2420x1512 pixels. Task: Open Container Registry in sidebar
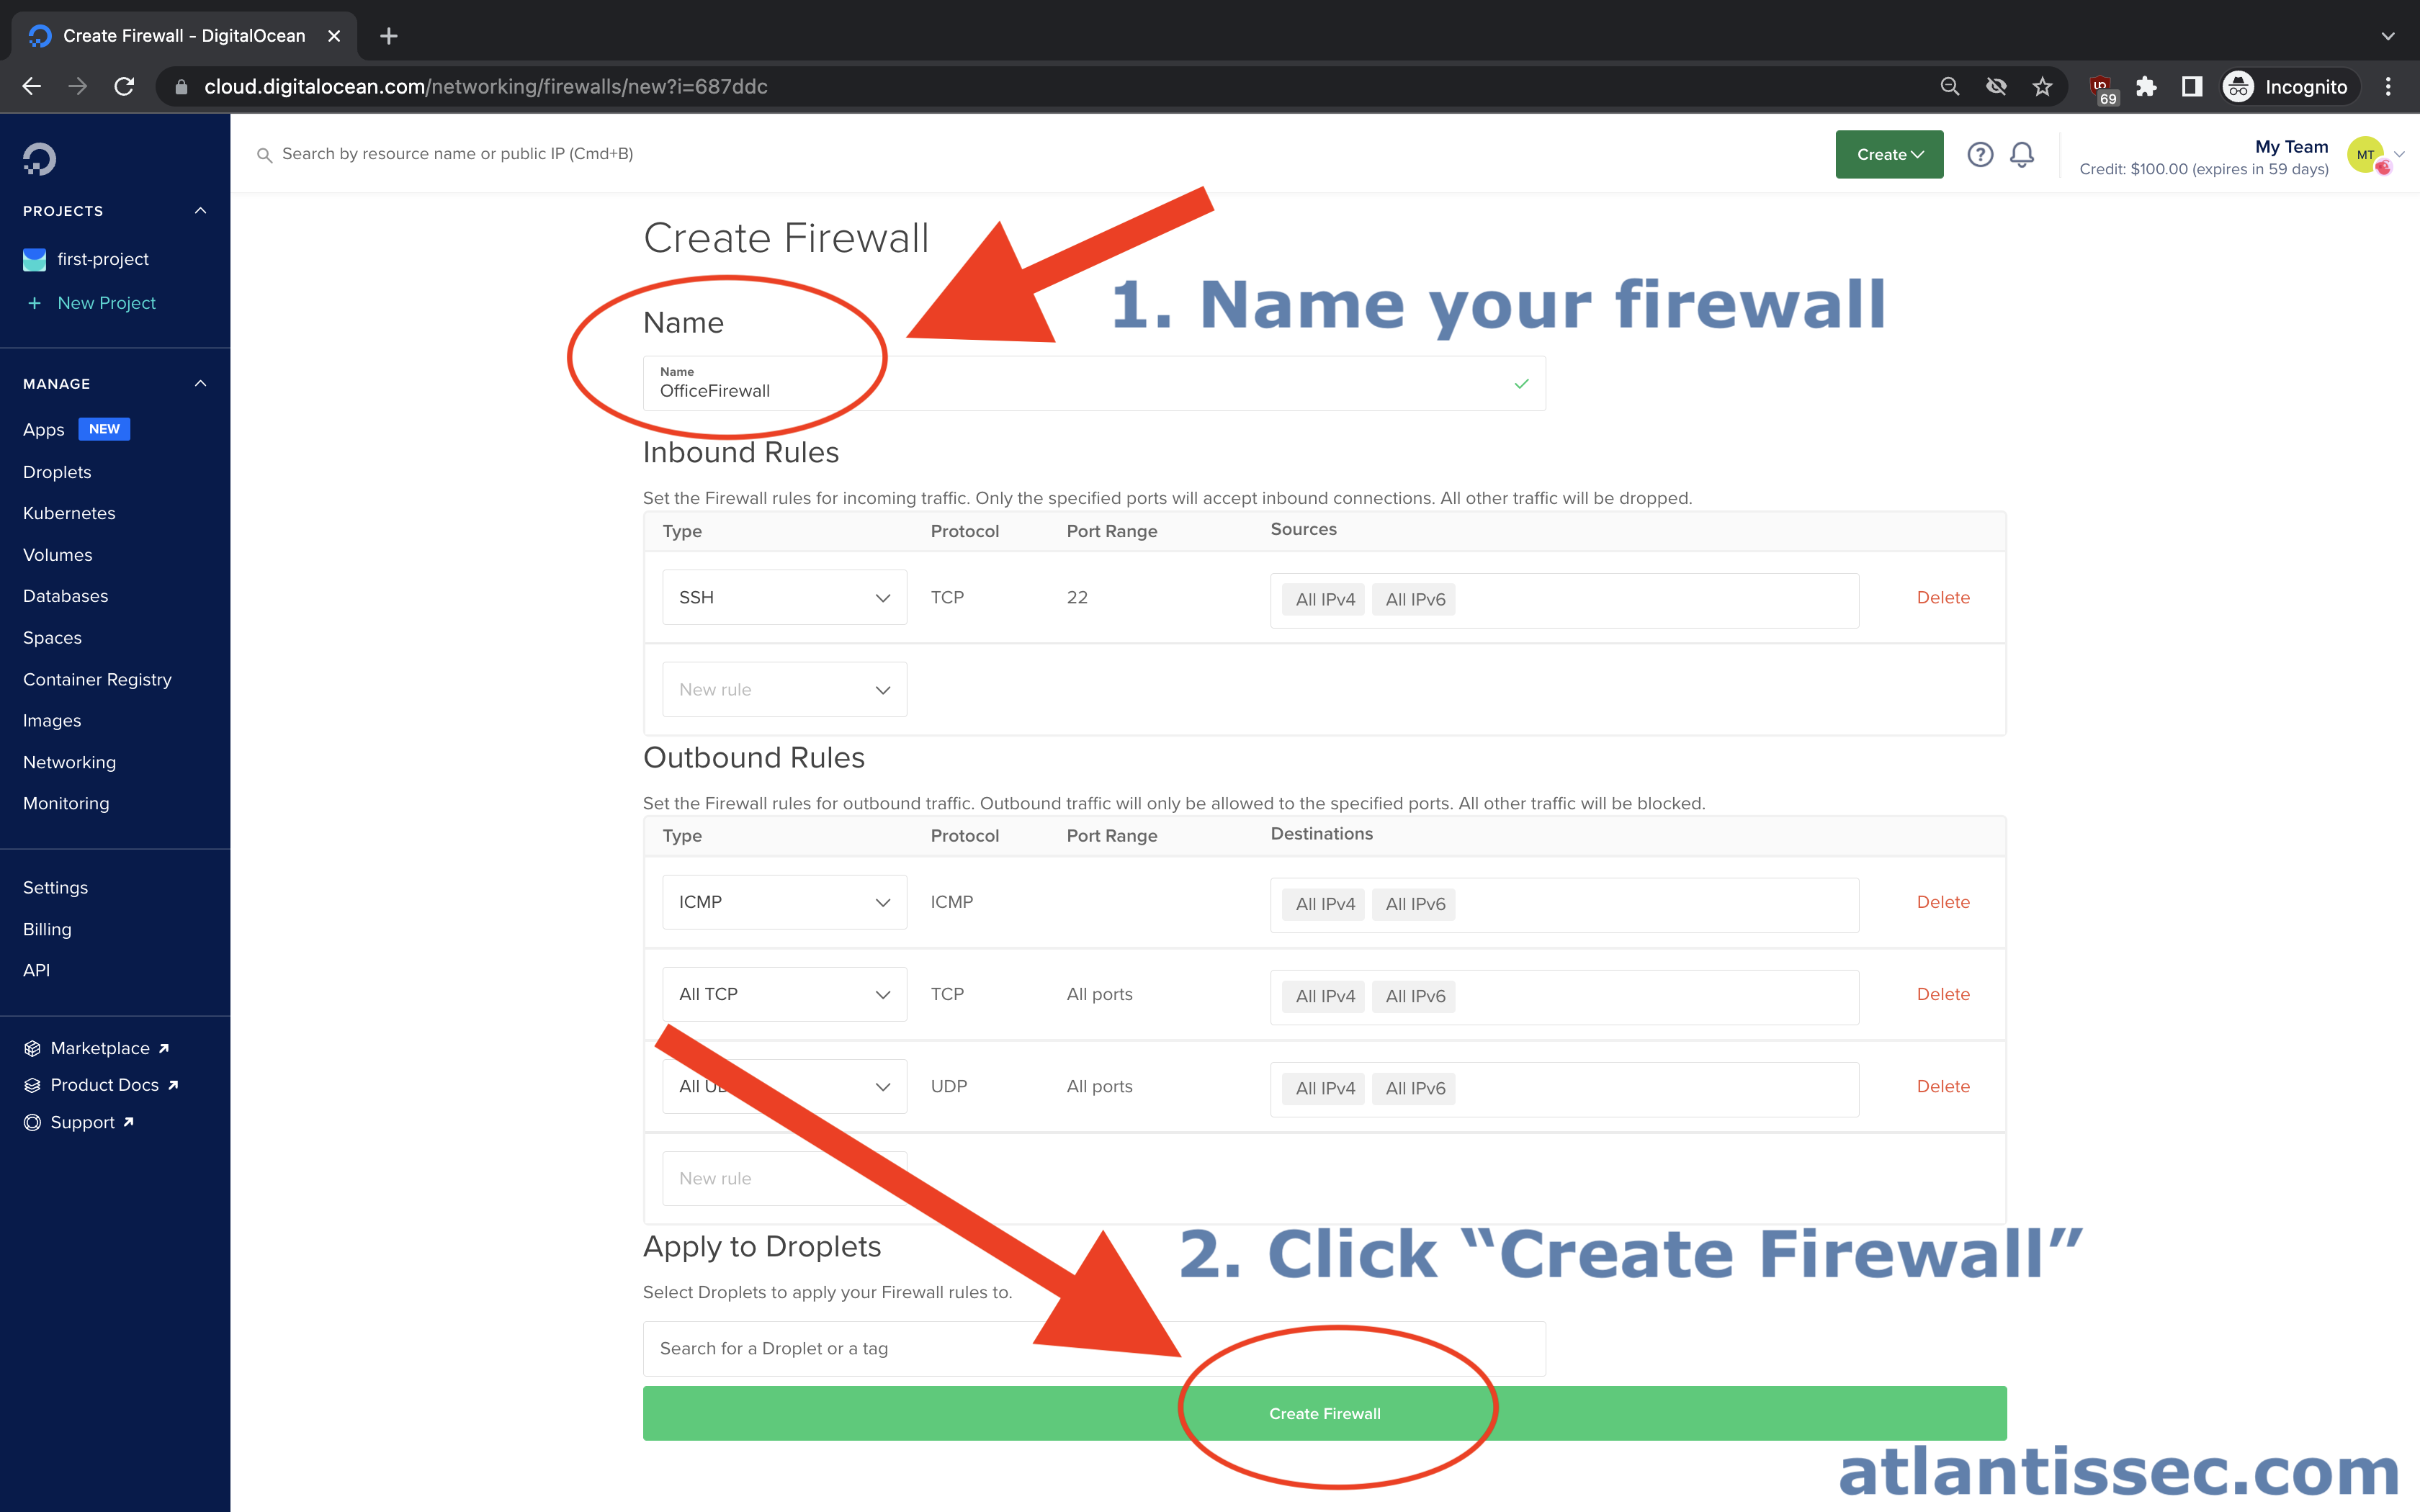(x=97, y=679)
